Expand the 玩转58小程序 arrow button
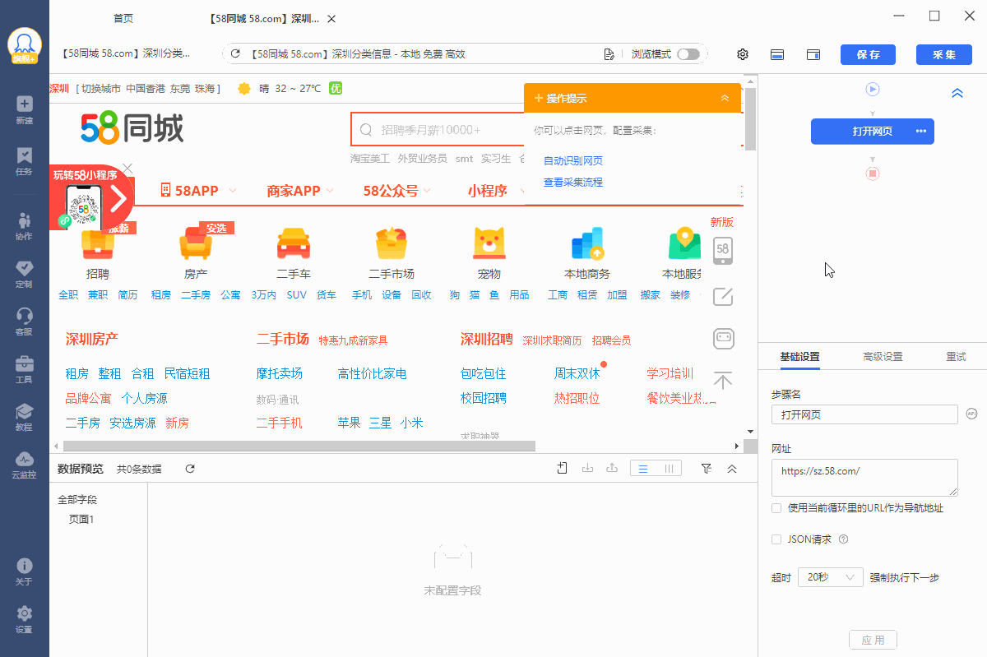 click(x=118, y=198)
